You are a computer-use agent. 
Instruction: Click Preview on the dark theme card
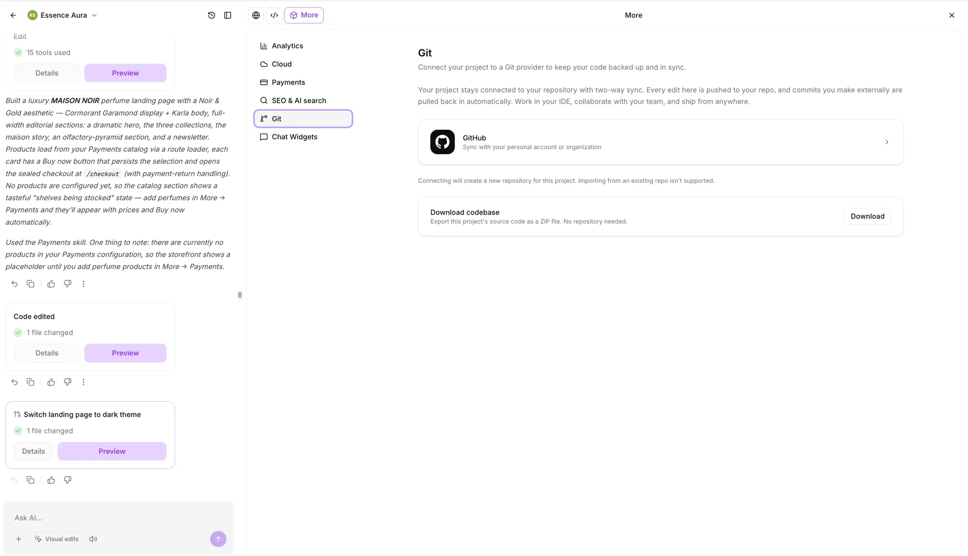[112, 452]
